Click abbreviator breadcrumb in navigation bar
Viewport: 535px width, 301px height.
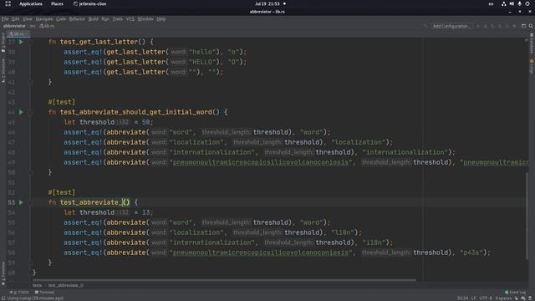pos(14,26)
